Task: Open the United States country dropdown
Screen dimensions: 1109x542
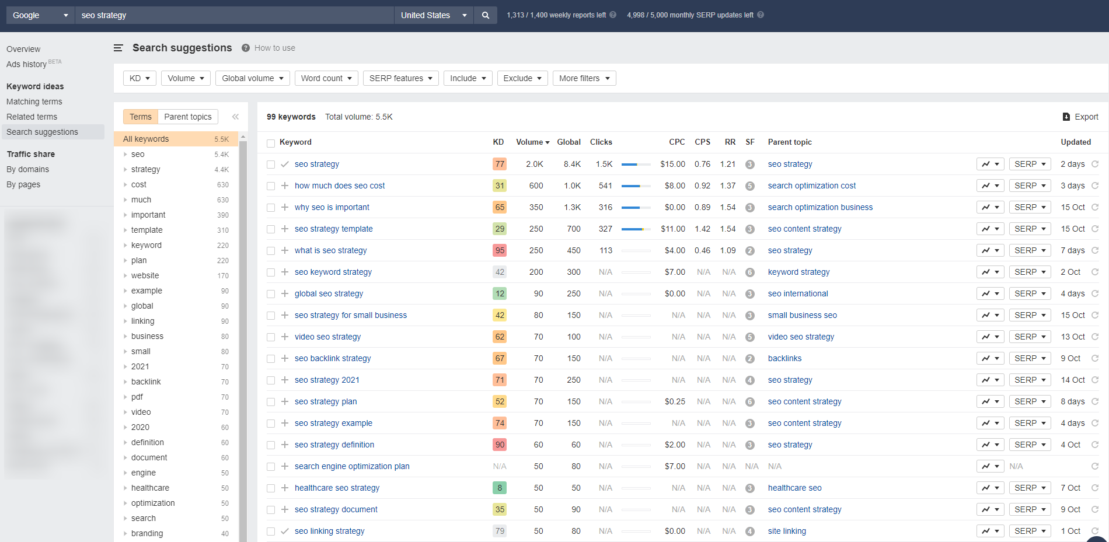Action: tap(434, 15)
